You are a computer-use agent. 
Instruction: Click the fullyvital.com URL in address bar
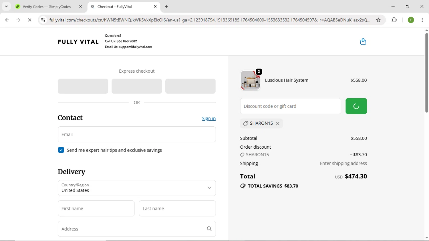tap(210, 20)
